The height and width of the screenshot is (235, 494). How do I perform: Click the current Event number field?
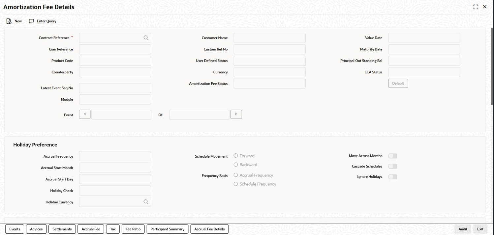pyautogui.click(x=121, y=115)
